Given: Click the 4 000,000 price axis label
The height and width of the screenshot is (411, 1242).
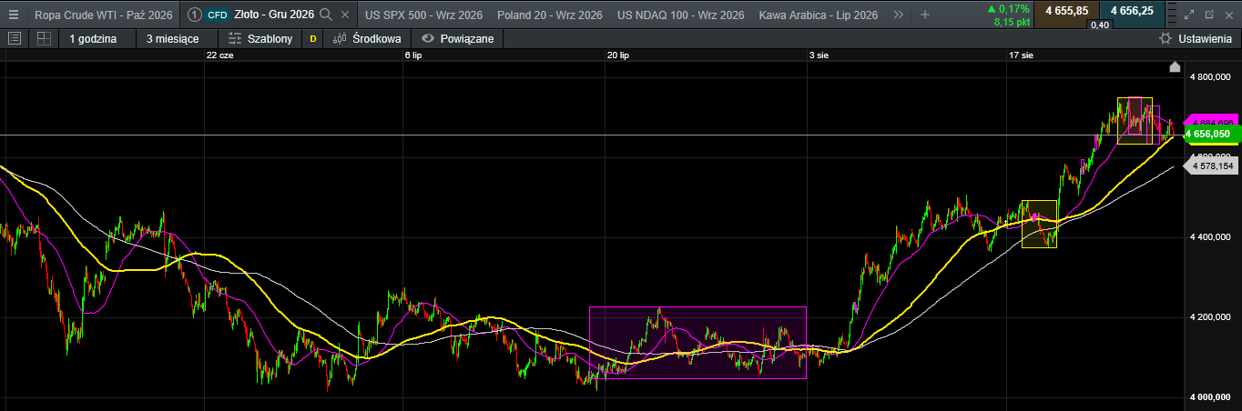Looking at the screenshot, I should [1211, 397].
